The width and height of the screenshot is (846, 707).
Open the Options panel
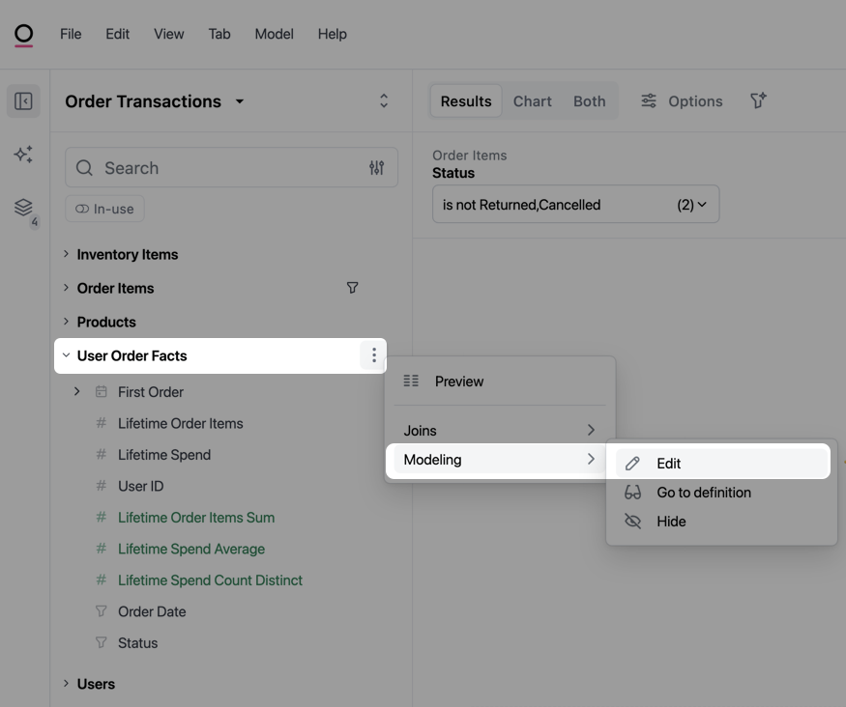coord(682,101)
